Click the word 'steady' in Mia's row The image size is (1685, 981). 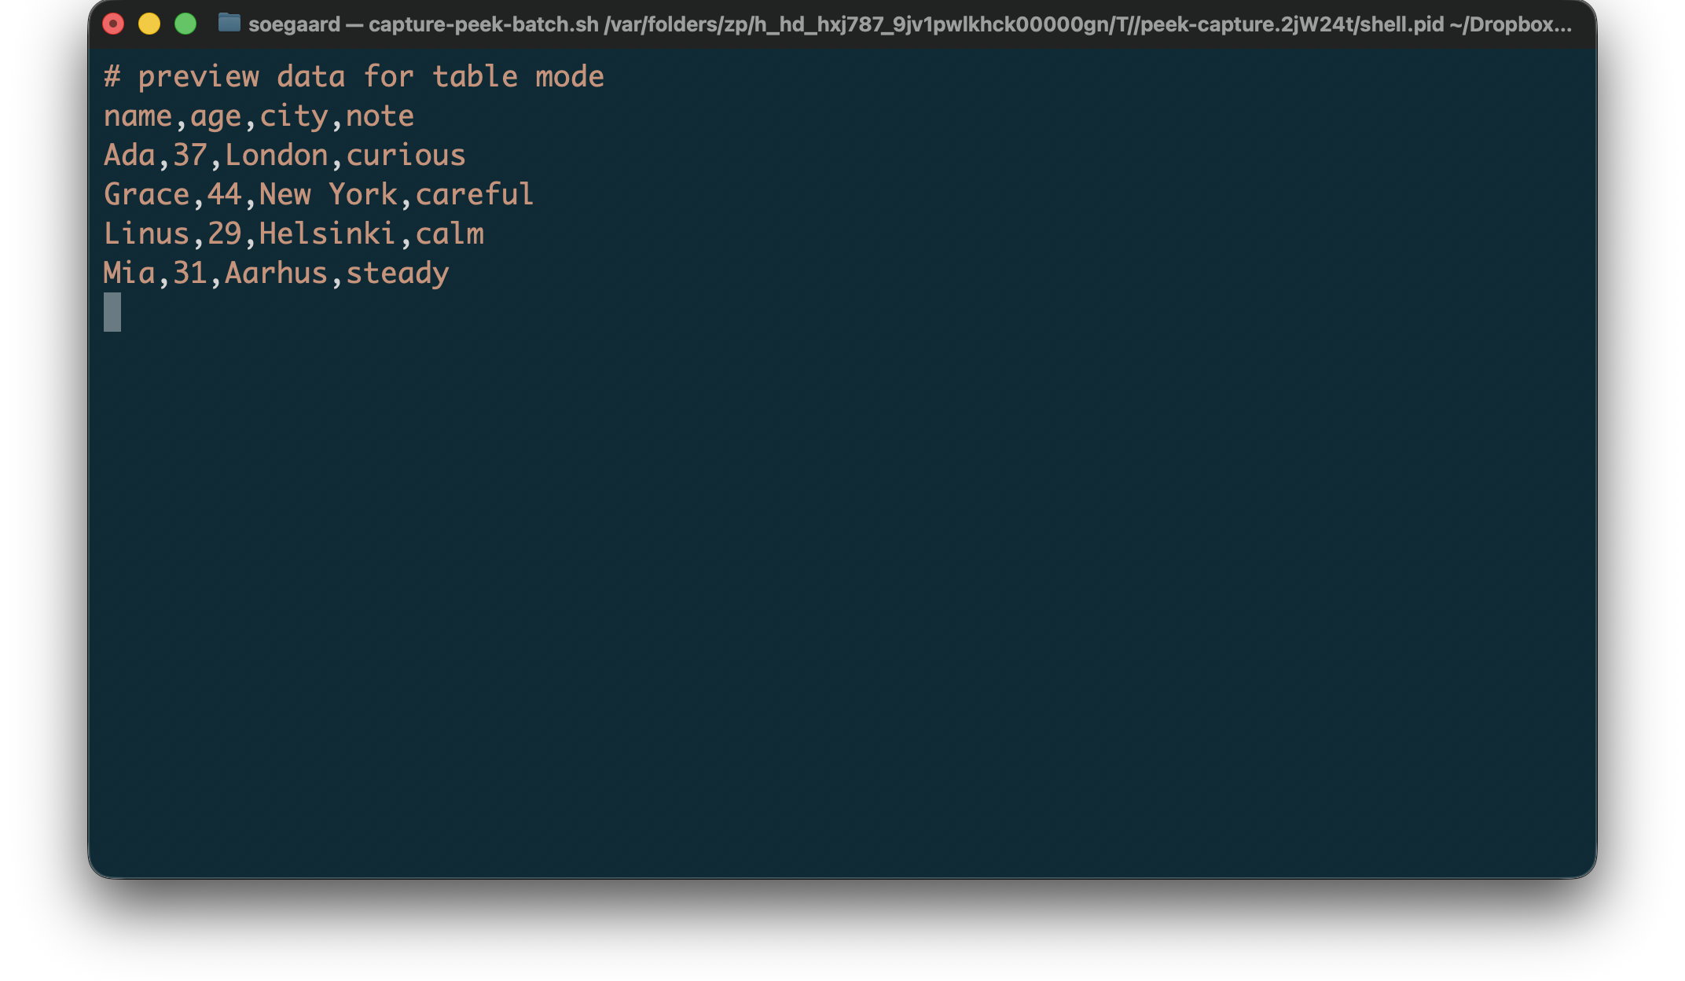point(397,274)
